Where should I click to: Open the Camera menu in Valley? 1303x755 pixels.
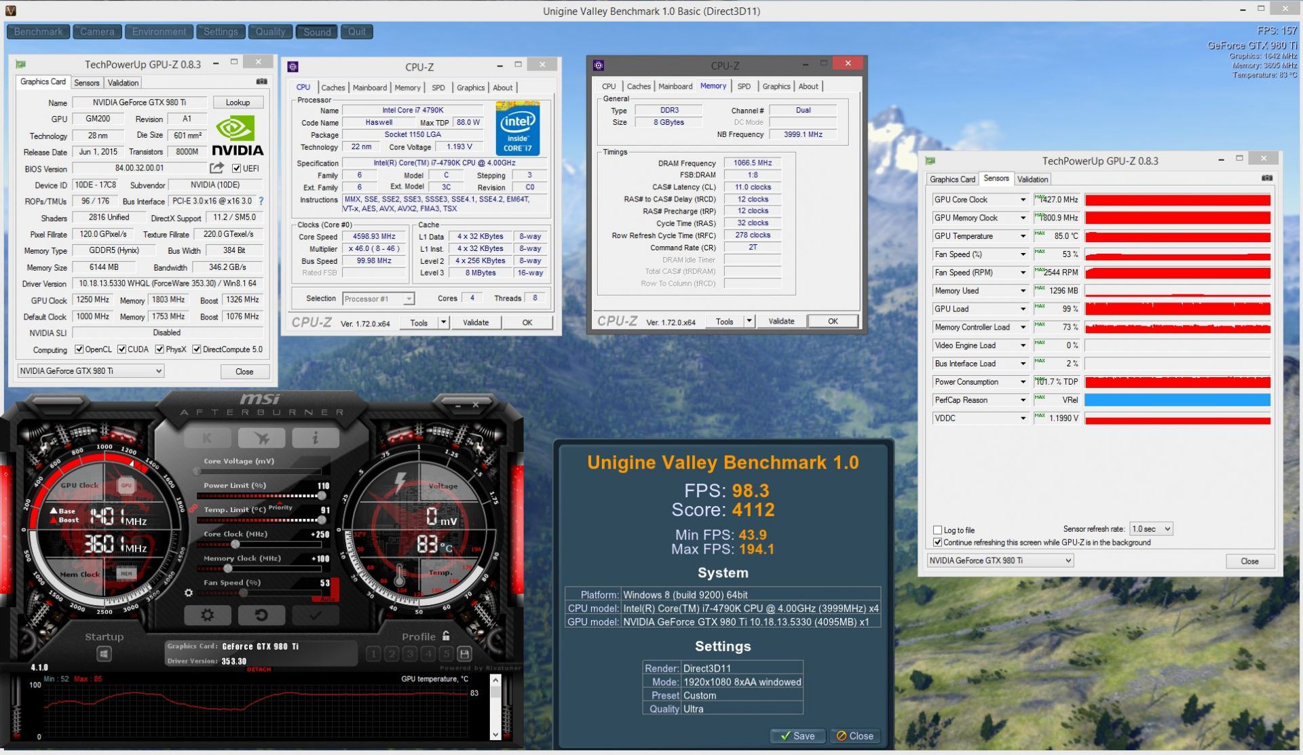[97, 31]
